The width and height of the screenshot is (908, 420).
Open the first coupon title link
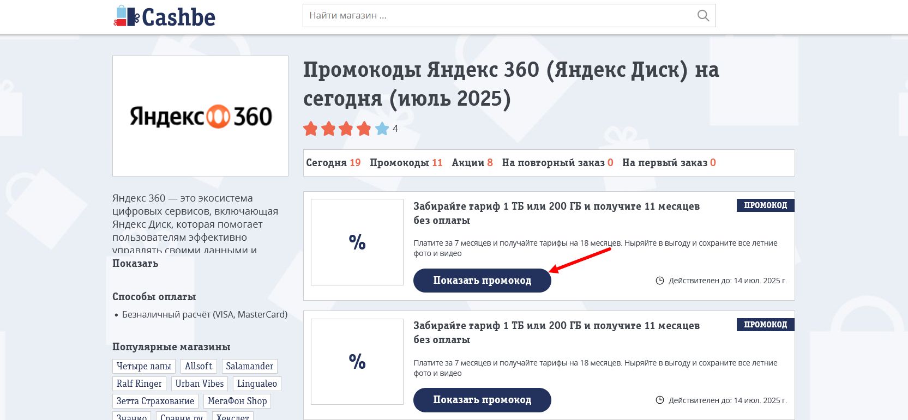coord(556,214)
